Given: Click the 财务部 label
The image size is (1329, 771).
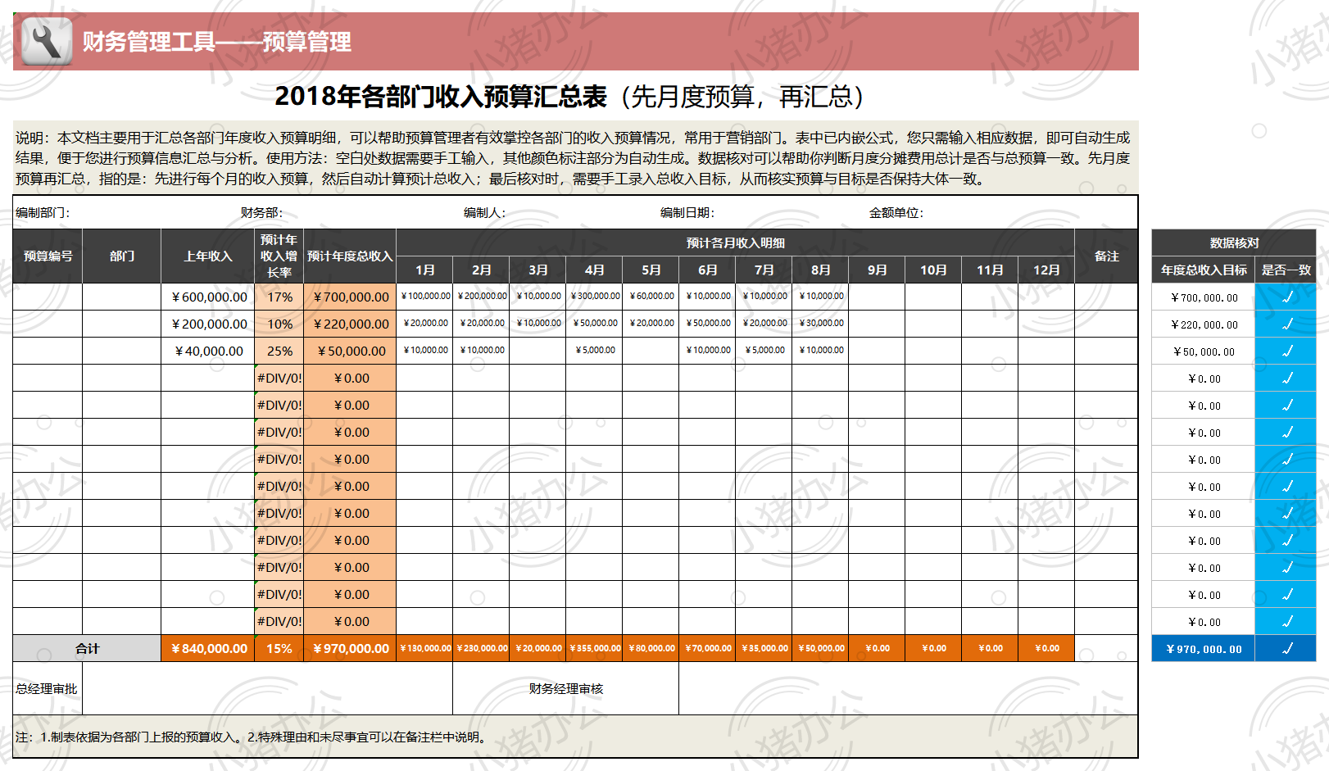Looking at the screenshot, I should (261, 213).
